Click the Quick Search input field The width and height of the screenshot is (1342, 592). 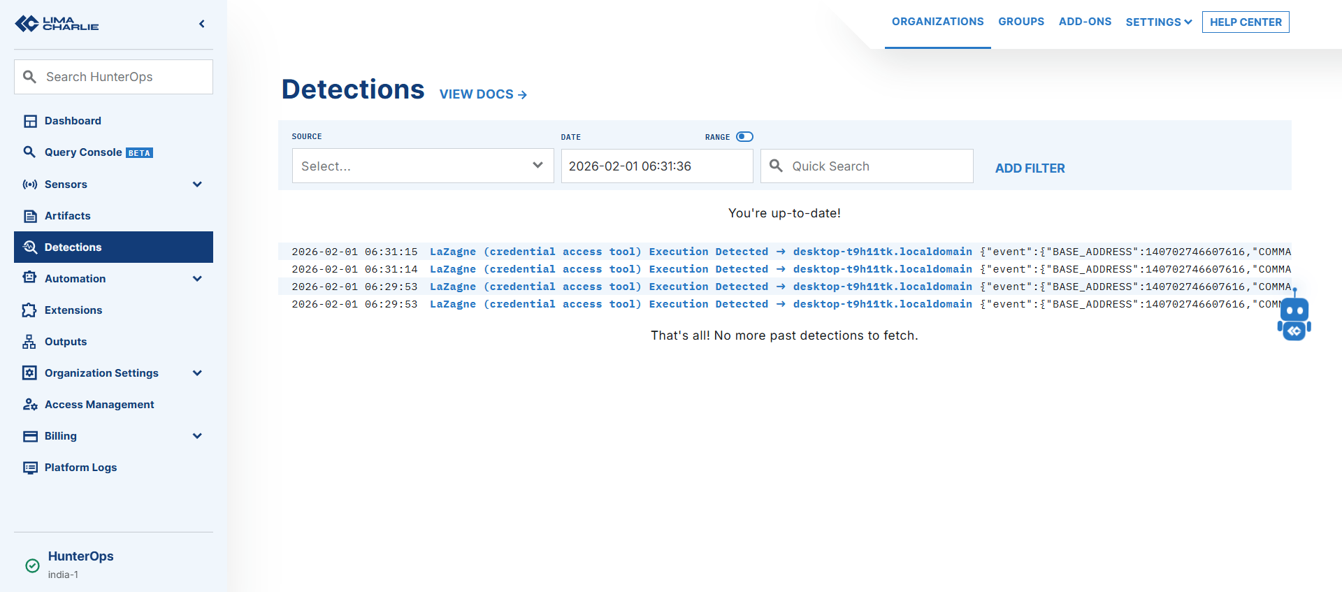(867, 166)
